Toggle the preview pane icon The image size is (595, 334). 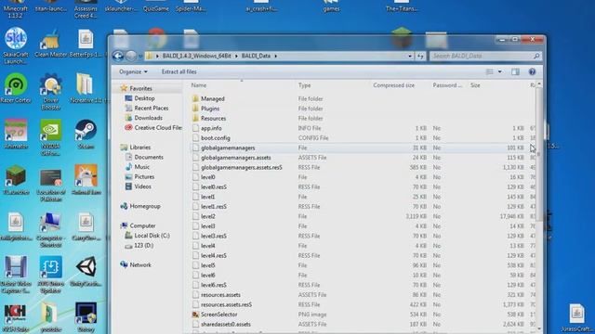click(x=515, y=71)
